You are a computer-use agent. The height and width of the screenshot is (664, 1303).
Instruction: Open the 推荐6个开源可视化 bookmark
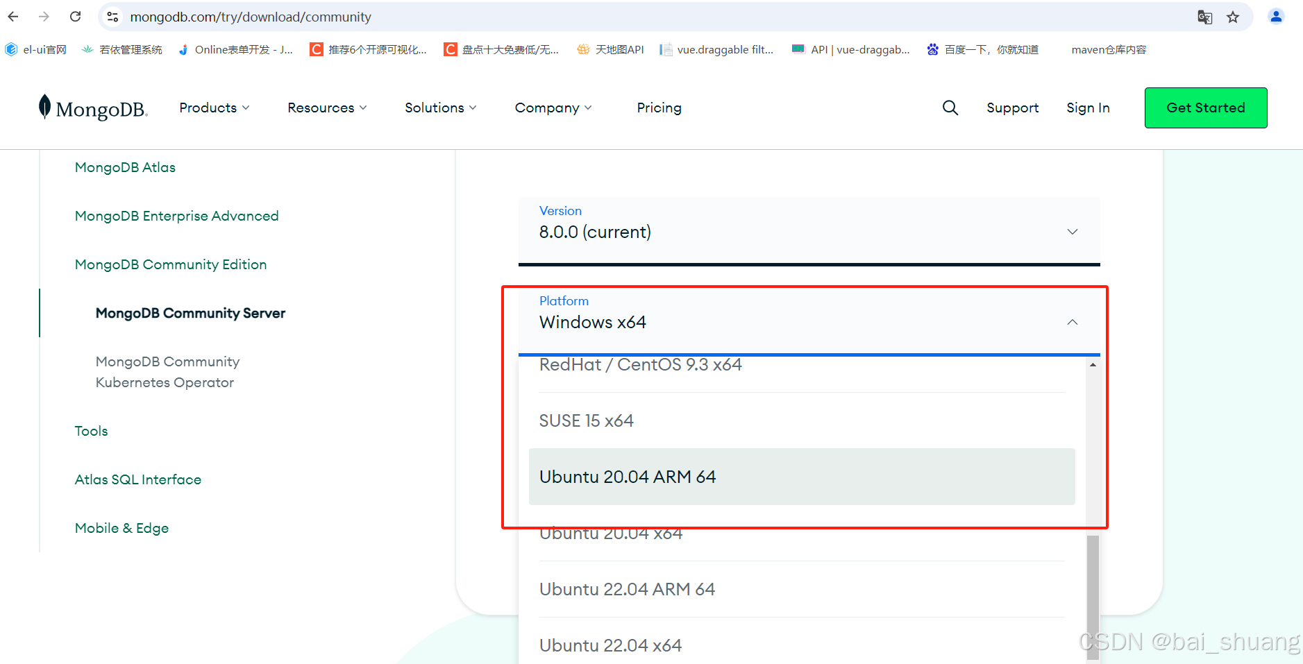tap(369, 49)
